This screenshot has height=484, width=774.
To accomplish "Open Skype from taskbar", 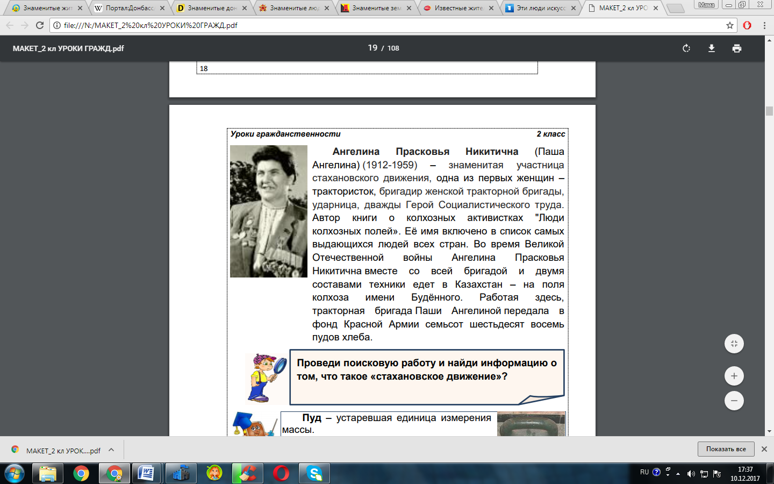I will [x=314, y=474].
